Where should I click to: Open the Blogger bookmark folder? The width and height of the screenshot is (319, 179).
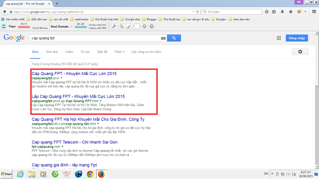(149, 19)
